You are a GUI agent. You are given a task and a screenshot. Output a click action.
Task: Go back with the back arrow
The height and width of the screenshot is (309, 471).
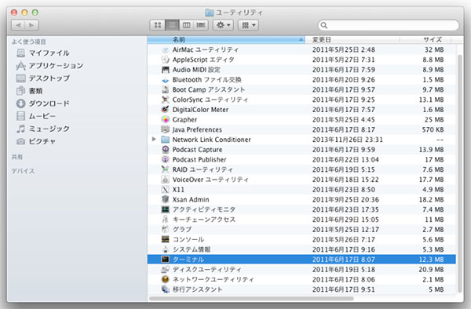[18, 25]
